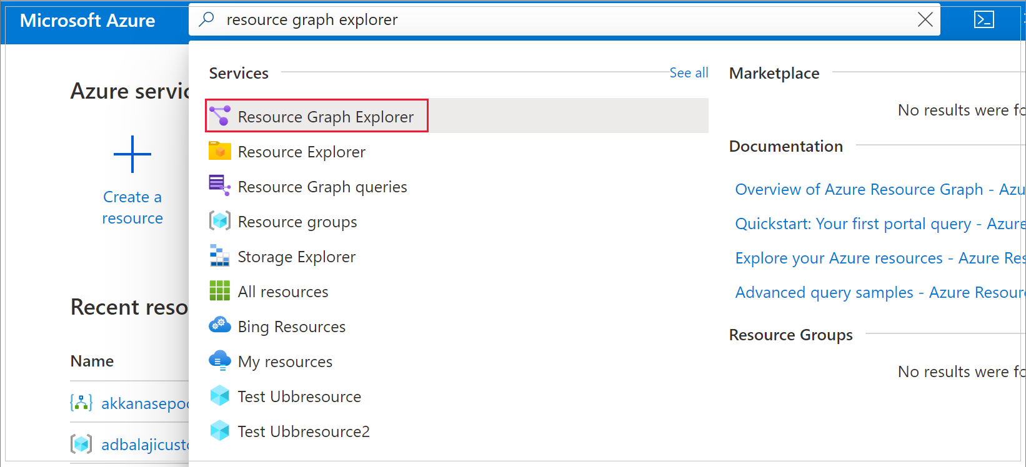Click Create a resource link
The height and width of the screenshot is (467, 1026).
pos(132,207)
